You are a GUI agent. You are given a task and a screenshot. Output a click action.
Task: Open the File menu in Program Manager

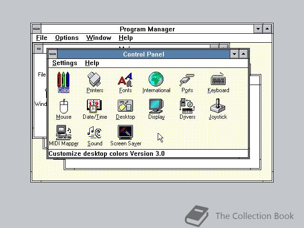[41, 38]
